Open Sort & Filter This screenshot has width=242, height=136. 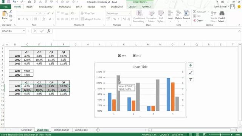[x=214, y=17]
